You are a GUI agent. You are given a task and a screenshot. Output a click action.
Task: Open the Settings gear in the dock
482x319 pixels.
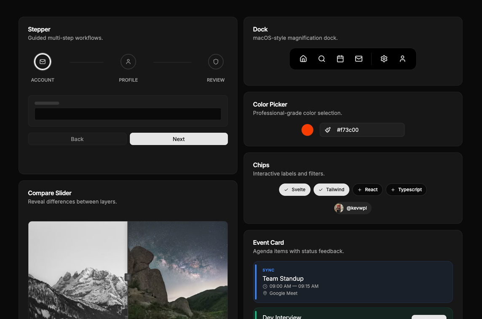384,58
